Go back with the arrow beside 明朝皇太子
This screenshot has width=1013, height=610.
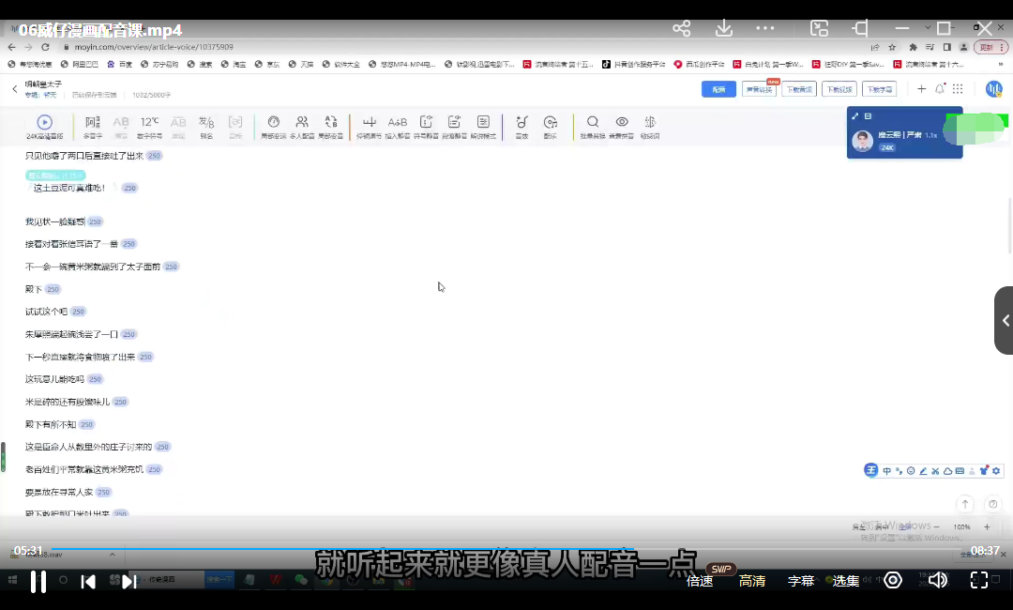click(x=15, y=88)
